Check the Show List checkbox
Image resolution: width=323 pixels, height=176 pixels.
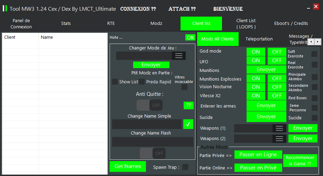[x=115, y=82]
